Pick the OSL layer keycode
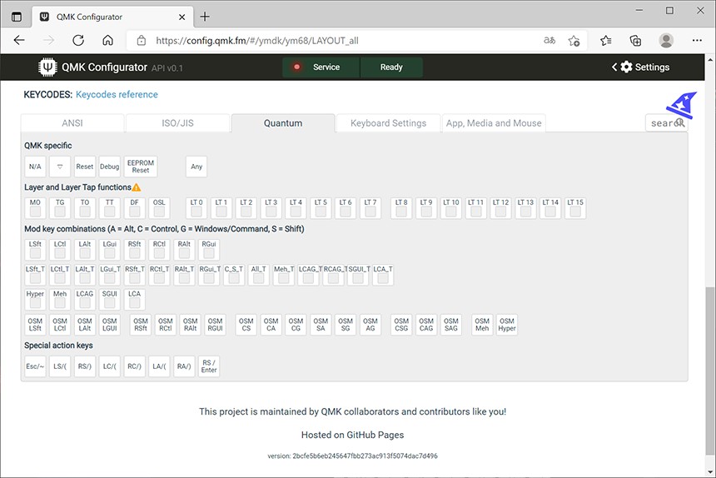The height and width of the screenshot is (478, 716). 159,208
